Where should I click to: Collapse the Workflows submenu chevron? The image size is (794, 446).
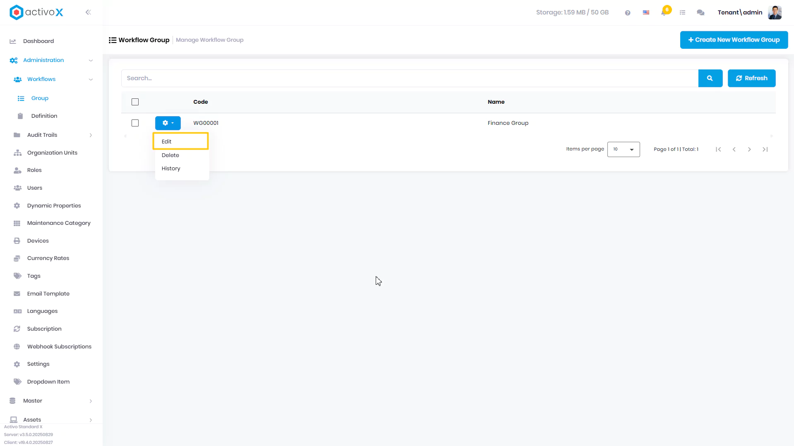91,80
